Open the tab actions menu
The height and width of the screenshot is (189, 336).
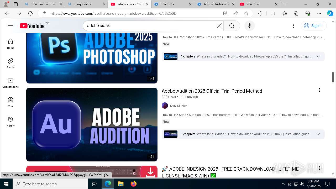(16, 4)
